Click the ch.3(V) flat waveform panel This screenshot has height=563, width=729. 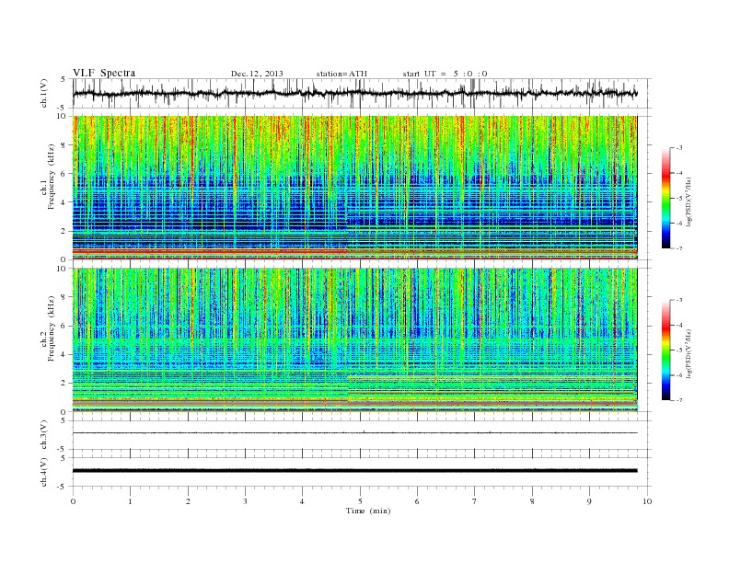pos(362,435)
